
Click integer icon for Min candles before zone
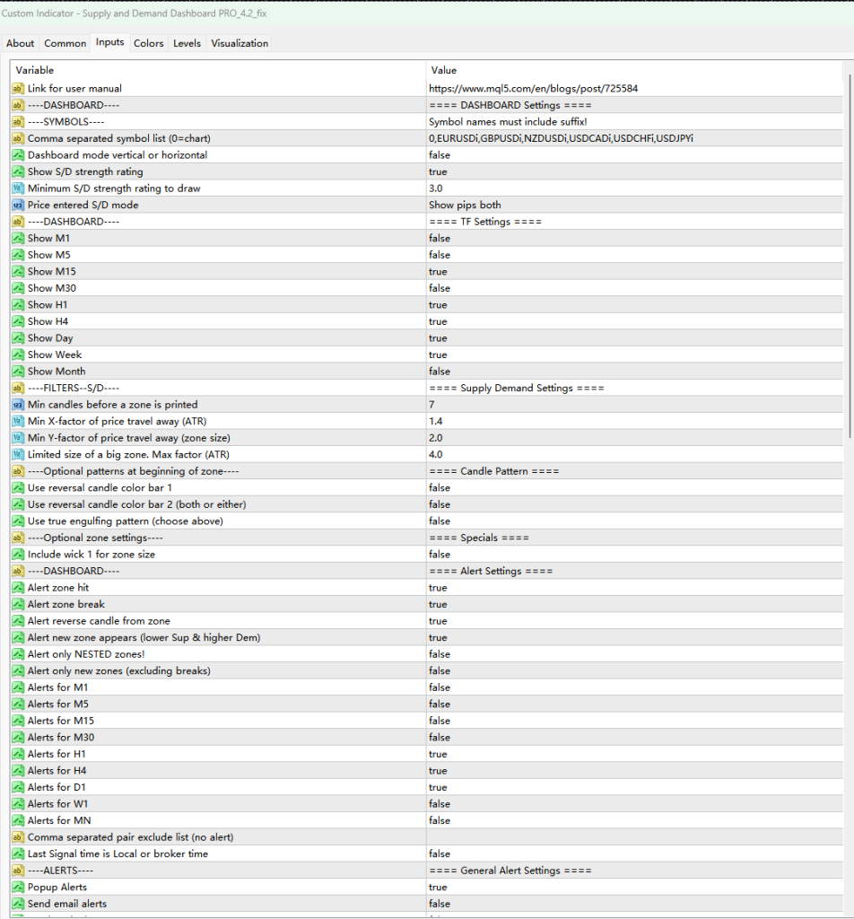coord(18,405)
